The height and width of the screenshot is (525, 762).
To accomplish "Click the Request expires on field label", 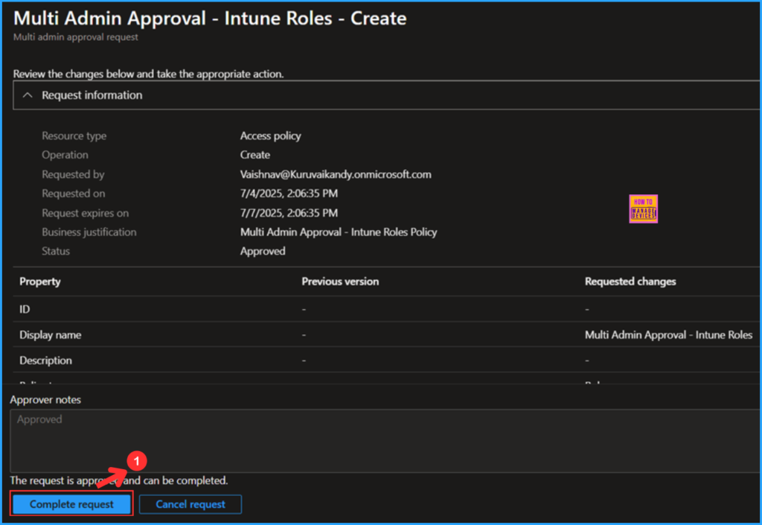I will [85, 213].
